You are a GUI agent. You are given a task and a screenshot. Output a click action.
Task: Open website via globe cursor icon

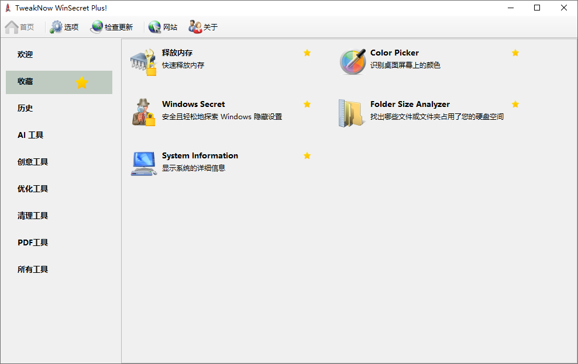click(x=155, y=27)
